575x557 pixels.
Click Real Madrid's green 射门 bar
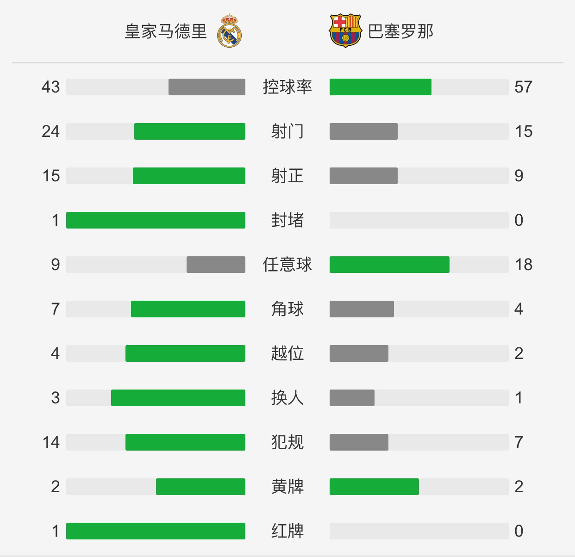pyautogui.click(x=190, y=131)
